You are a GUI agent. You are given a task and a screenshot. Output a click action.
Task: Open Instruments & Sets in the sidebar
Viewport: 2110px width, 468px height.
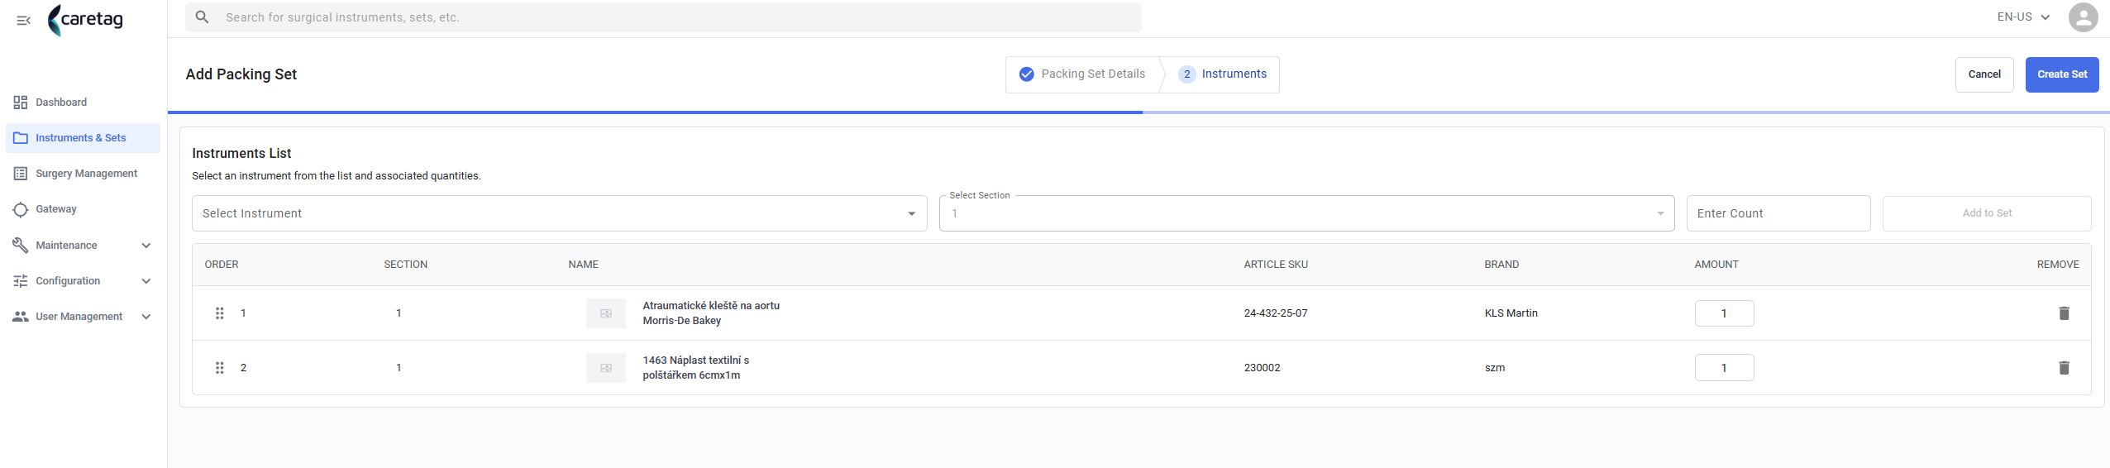(83, 138)
